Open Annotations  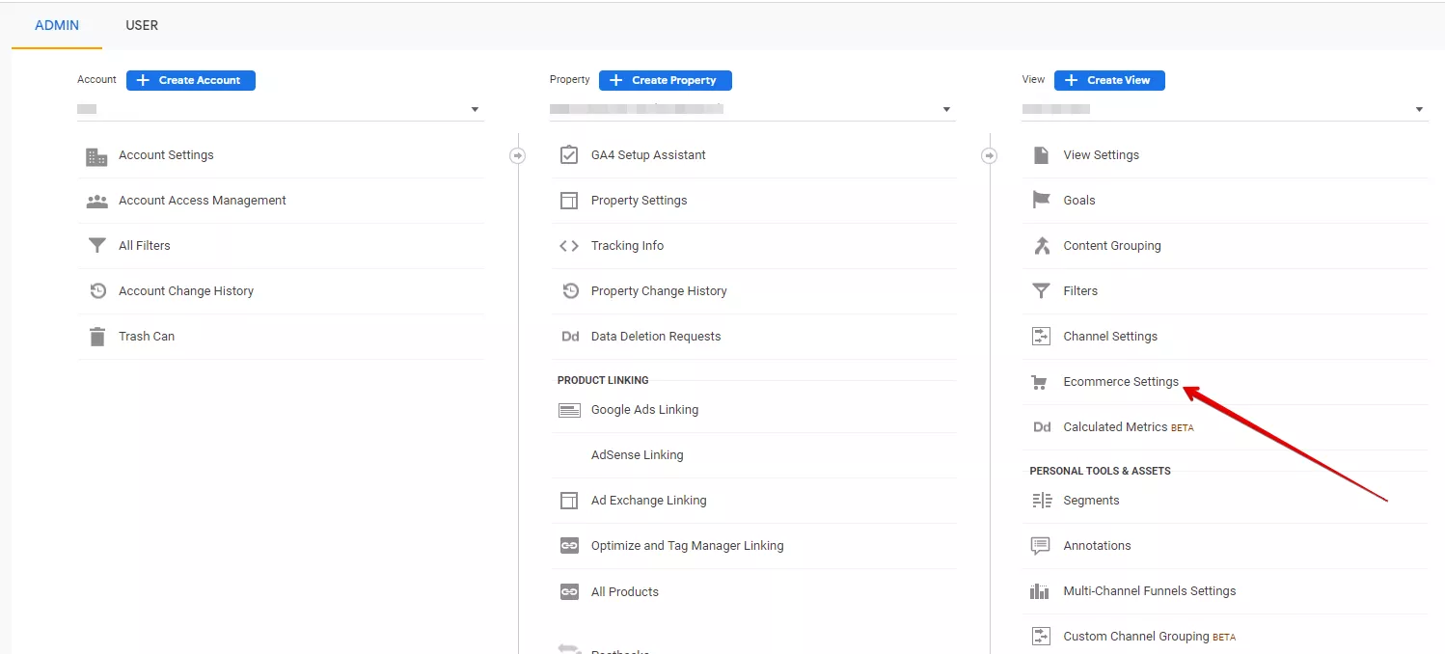tap(1097, 546)
